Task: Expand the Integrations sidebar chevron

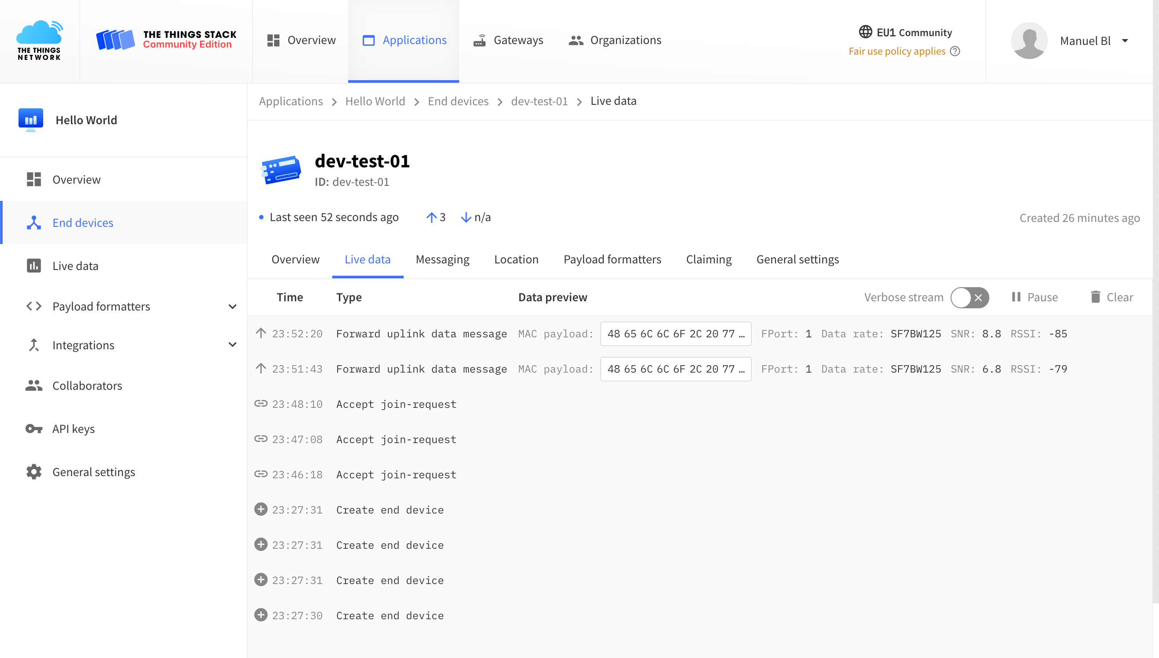Action: coord(232,344)
